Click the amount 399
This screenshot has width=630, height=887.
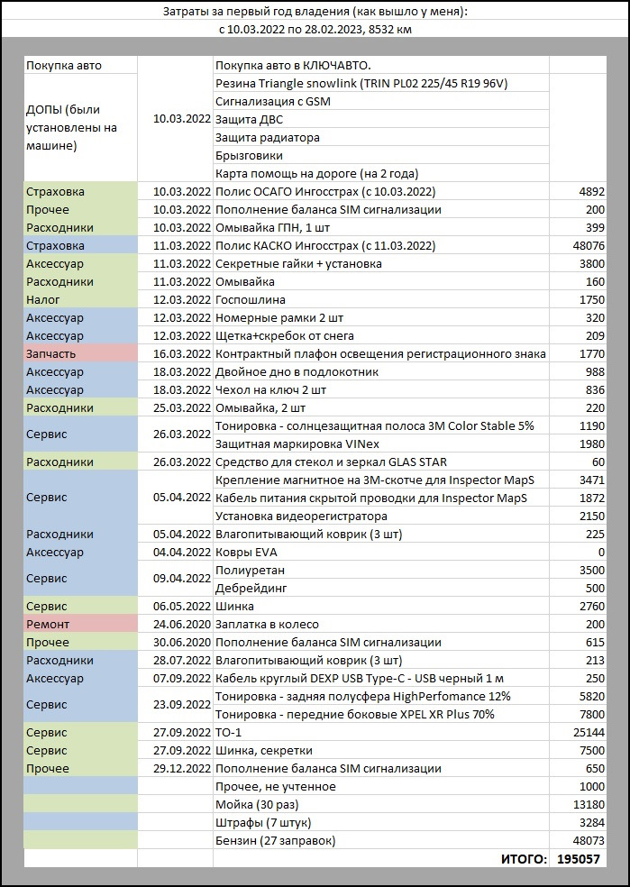click(x=595, y=228)
